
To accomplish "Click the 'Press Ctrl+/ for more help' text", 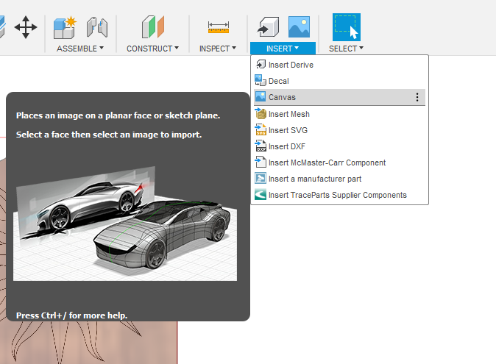I will tap(72, 315).
